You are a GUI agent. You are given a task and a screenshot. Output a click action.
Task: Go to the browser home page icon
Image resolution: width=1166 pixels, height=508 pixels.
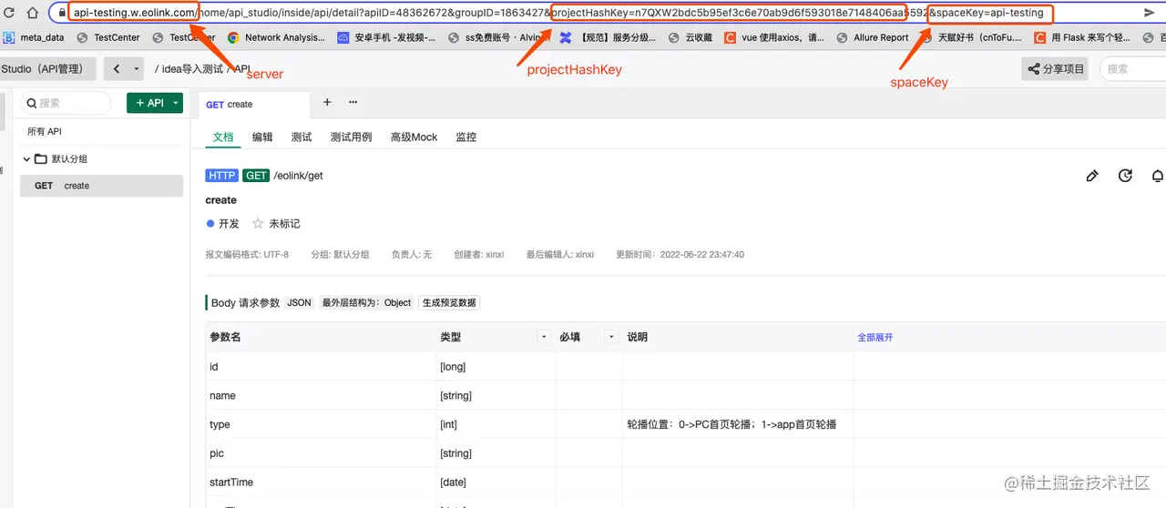click(x=33, y=13)
